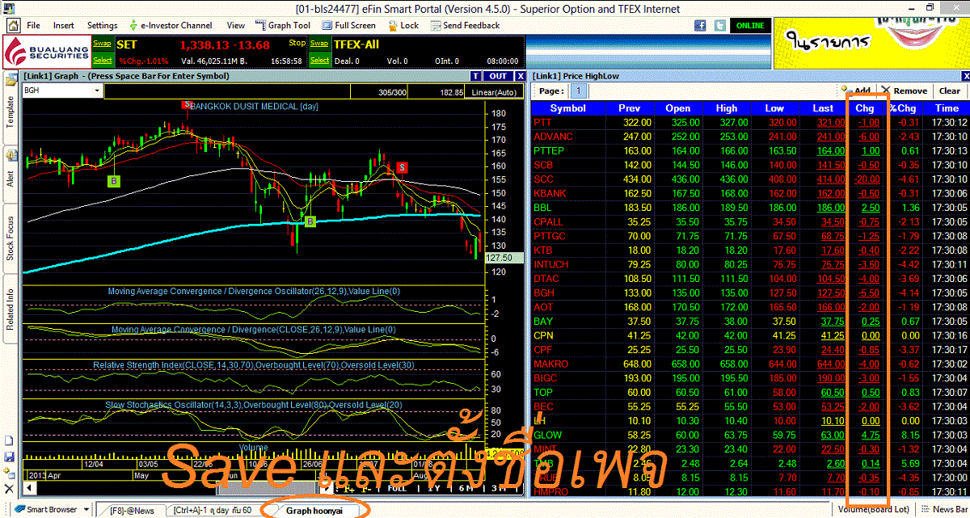The height and width of the screenshot is (518, 970).
Task: Click the chart scrollbar left arrow
Action: click(29, 487)
